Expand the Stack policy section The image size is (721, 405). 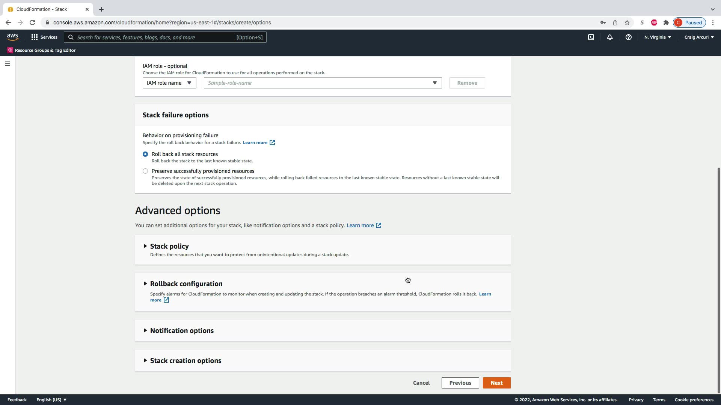(x=169, y=246)
